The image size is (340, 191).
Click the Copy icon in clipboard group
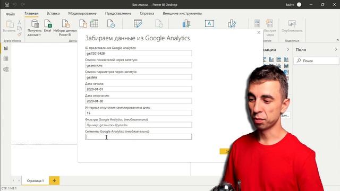coord(19,28)
